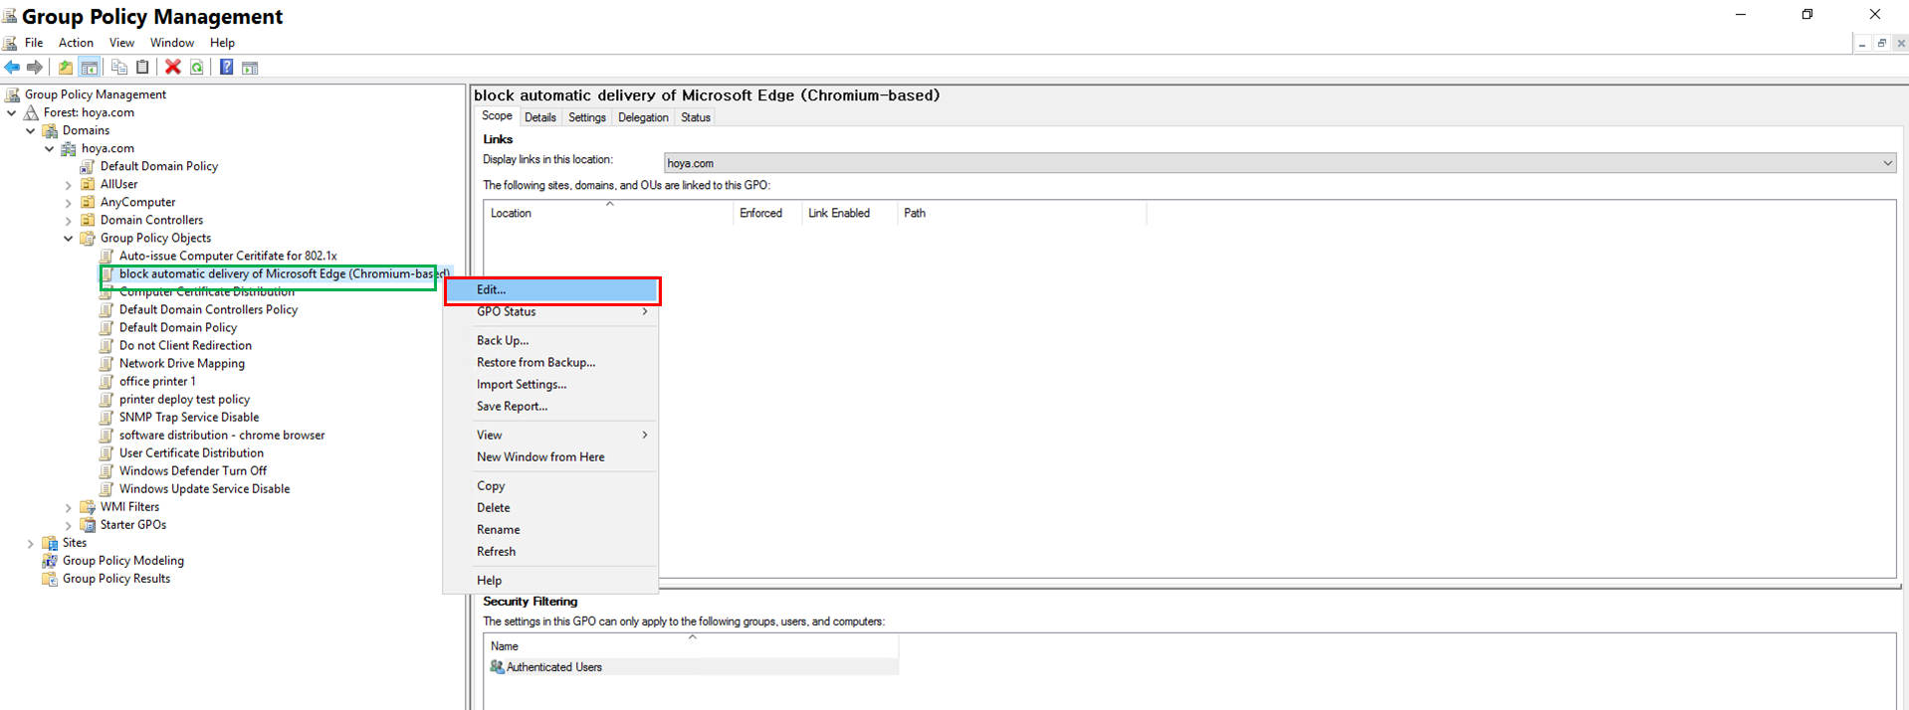Expand the AllUser OU node
This screenshot has width=1909, height=710.
coord(69,185)
